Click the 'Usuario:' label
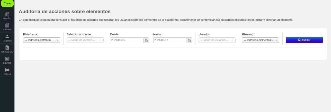Image resolution: width=331 pixels, height=112 pixels. (x=204, y=34)
